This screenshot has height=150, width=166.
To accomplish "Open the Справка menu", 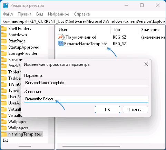I will click(82, 14).
